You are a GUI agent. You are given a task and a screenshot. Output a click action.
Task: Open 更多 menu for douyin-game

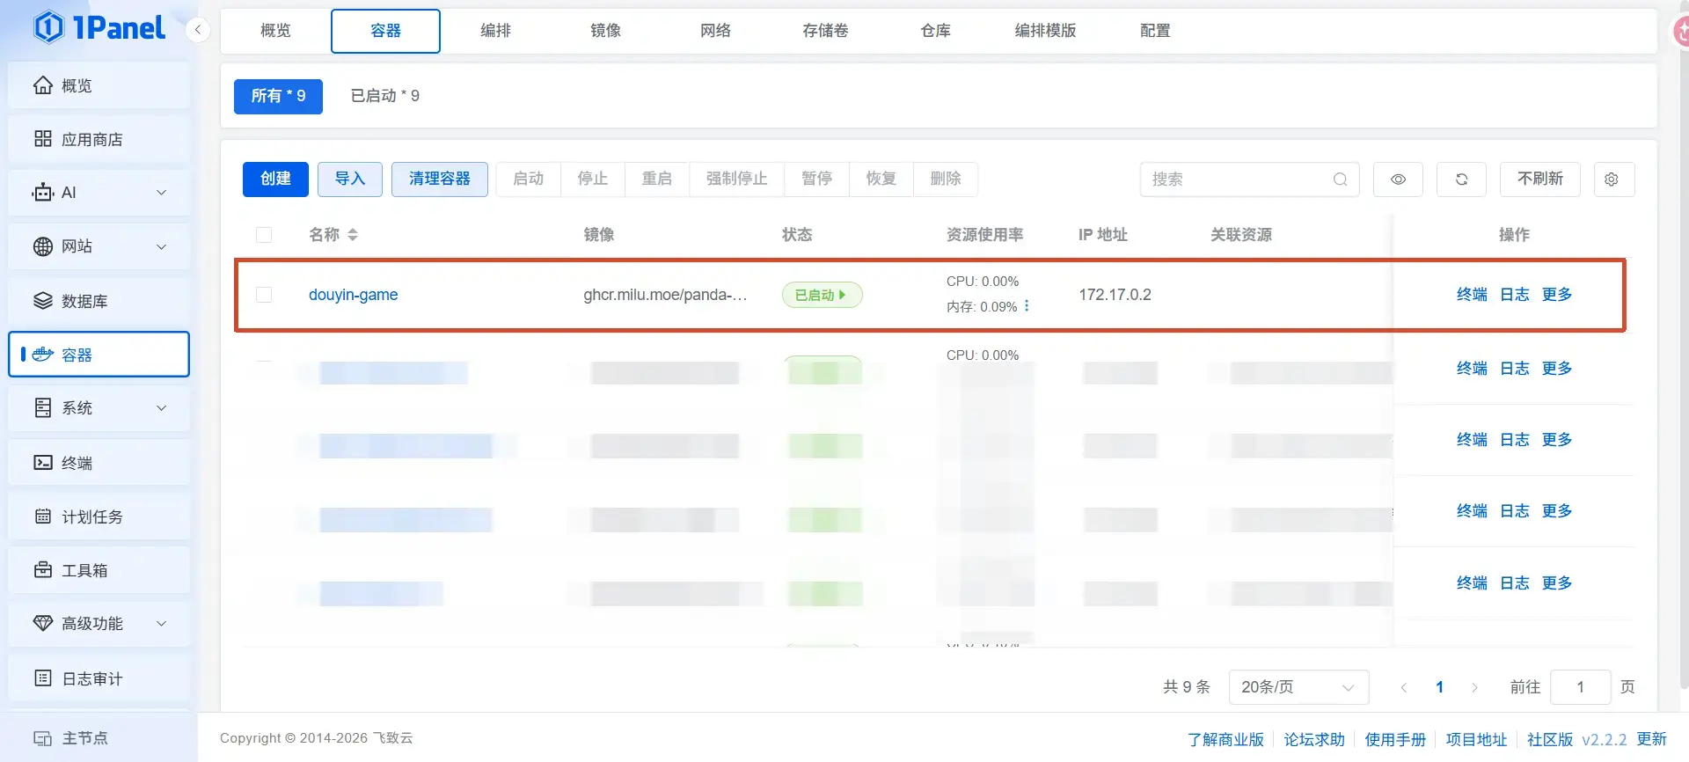(1557, 295)
